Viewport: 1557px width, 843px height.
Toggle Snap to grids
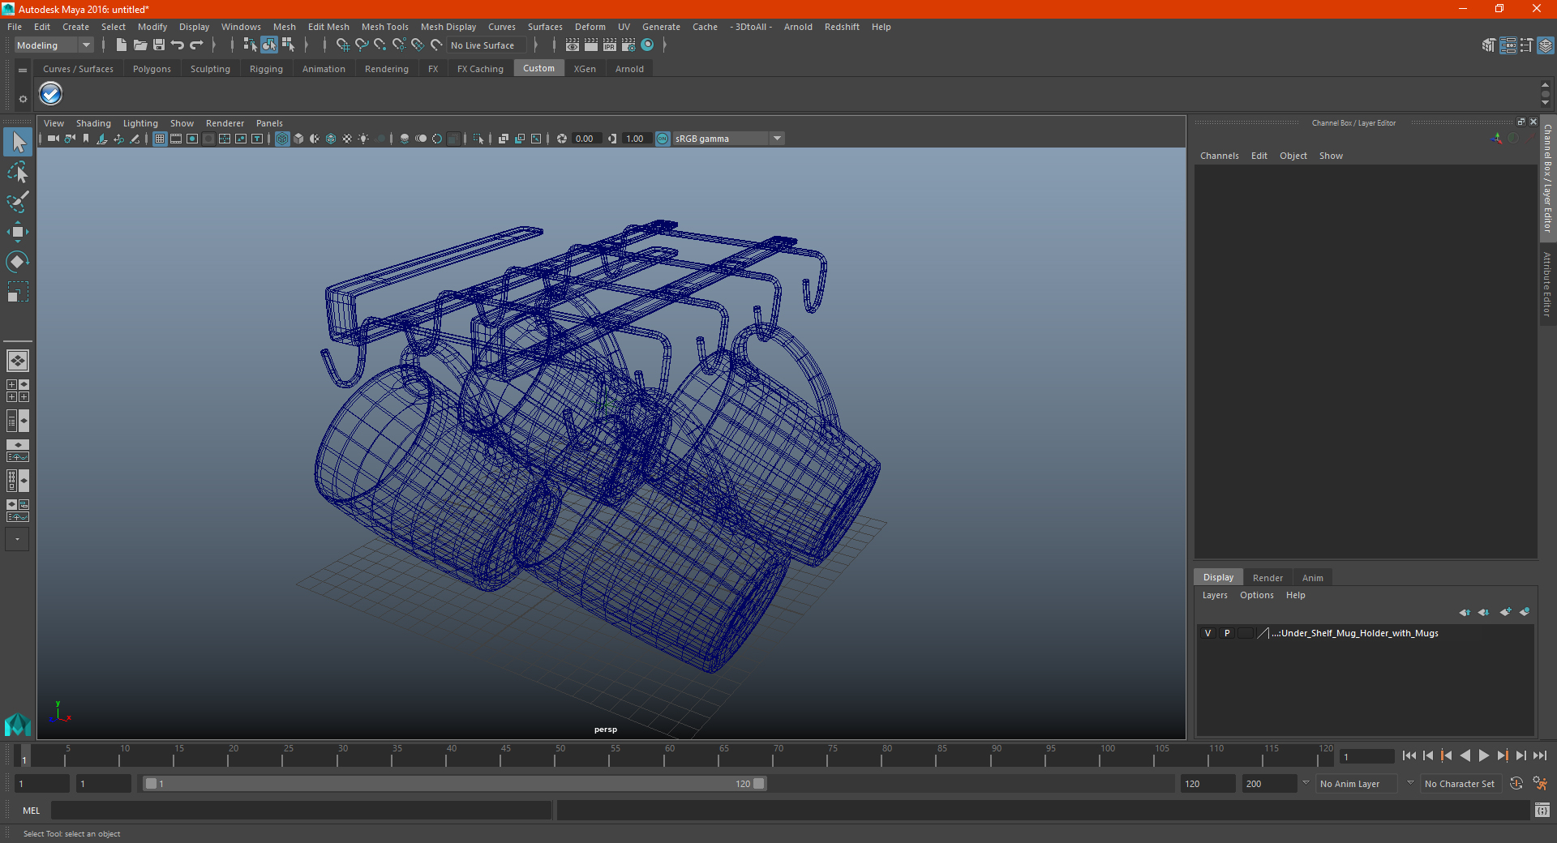tap(342, 45)
